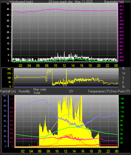Click the Dew Point (°F) legend label
Viewport: 131px width, 155px height.
point(120,91)
